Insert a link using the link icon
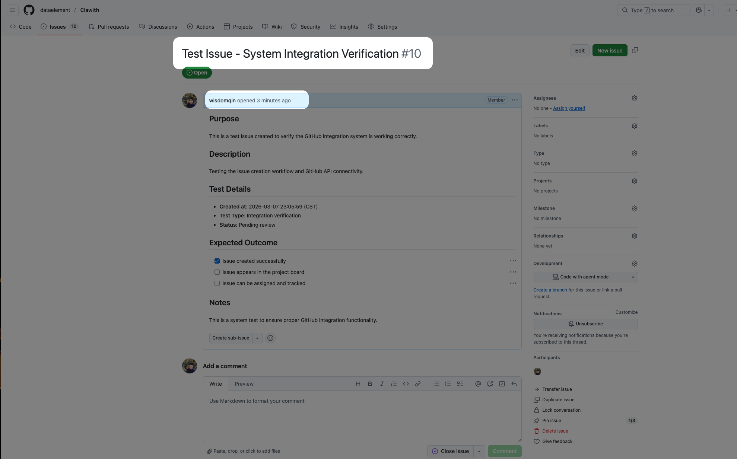The width and height of the screenshot is (737, 459). [x=418, y=384]
